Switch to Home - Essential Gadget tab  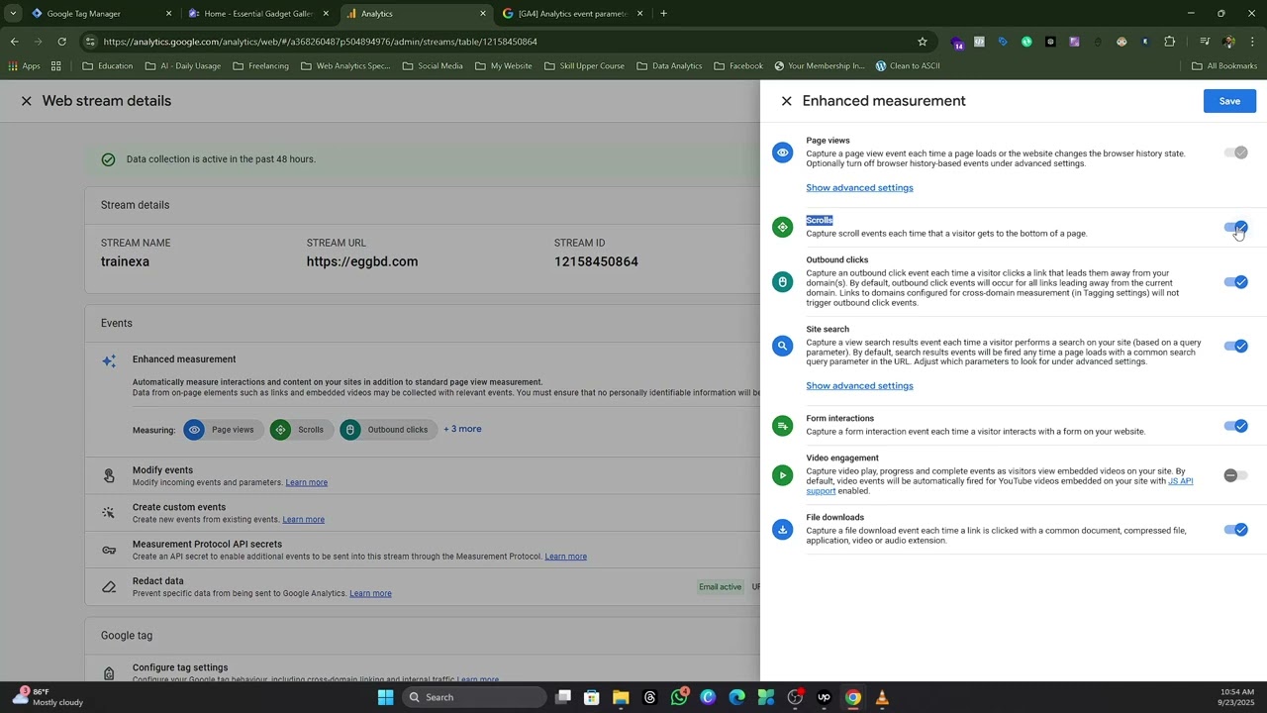tap(257, 14)
